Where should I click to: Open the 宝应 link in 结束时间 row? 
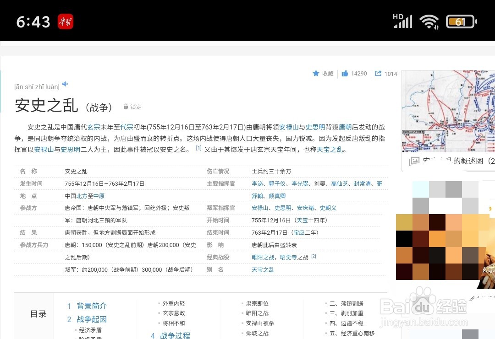(299, 232)
